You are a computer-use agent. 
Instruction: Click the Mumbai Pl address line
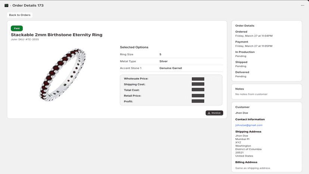pos(242,139)
